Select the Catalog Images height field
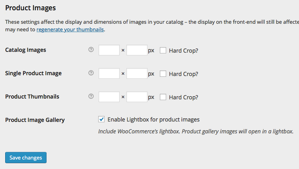Screen dimensions: 299x169 tap(137, 50)
